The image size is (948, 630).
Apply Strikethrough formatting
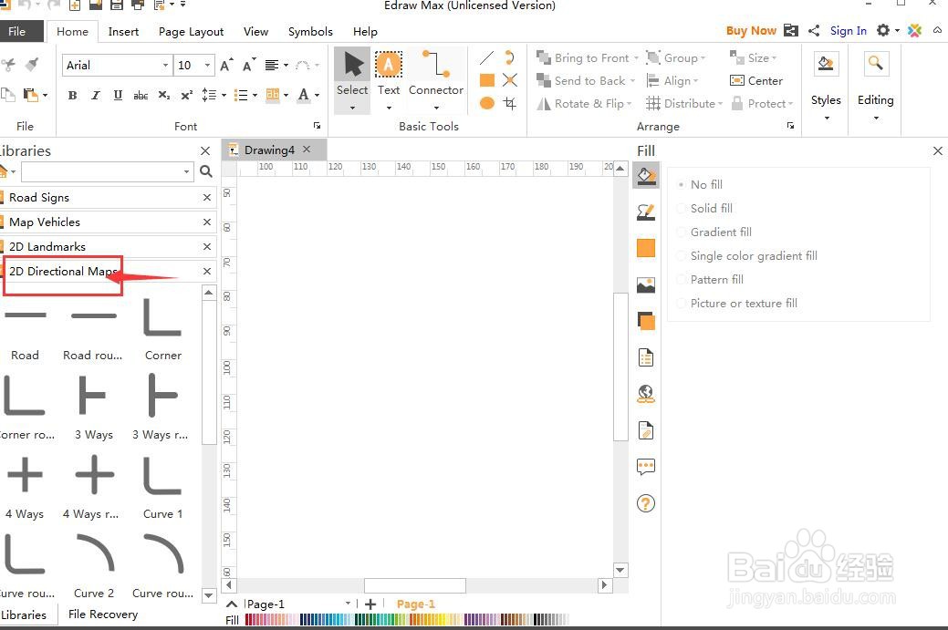pyautogui.click(x=141, y=95)
